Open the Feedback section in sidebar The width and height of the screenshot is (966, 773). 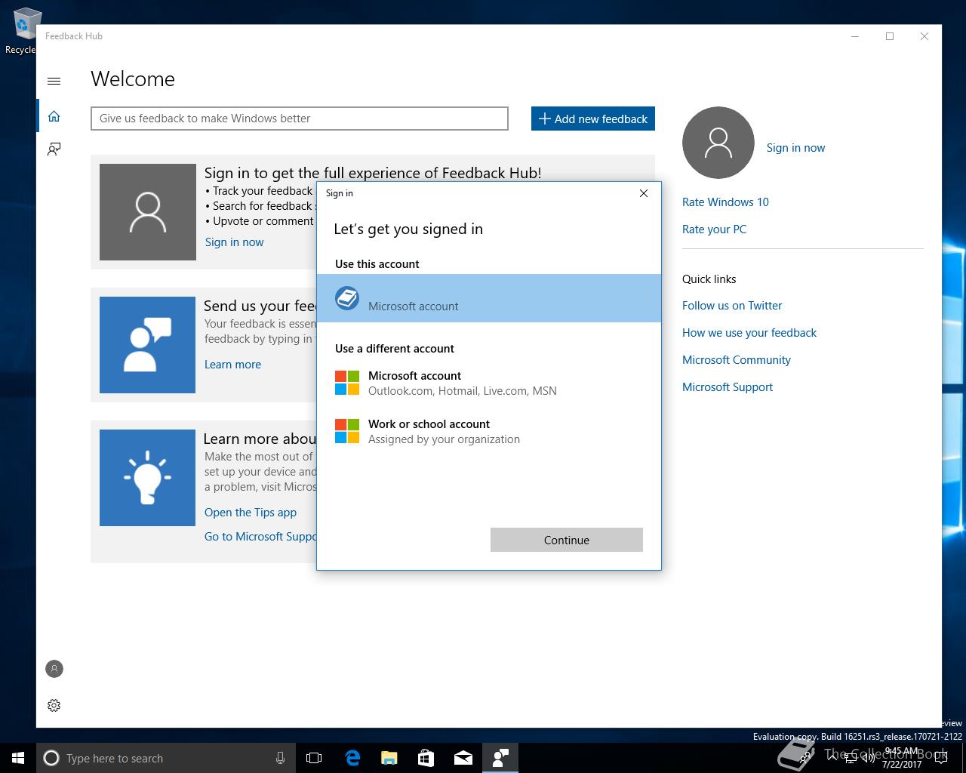click(54, 149)
